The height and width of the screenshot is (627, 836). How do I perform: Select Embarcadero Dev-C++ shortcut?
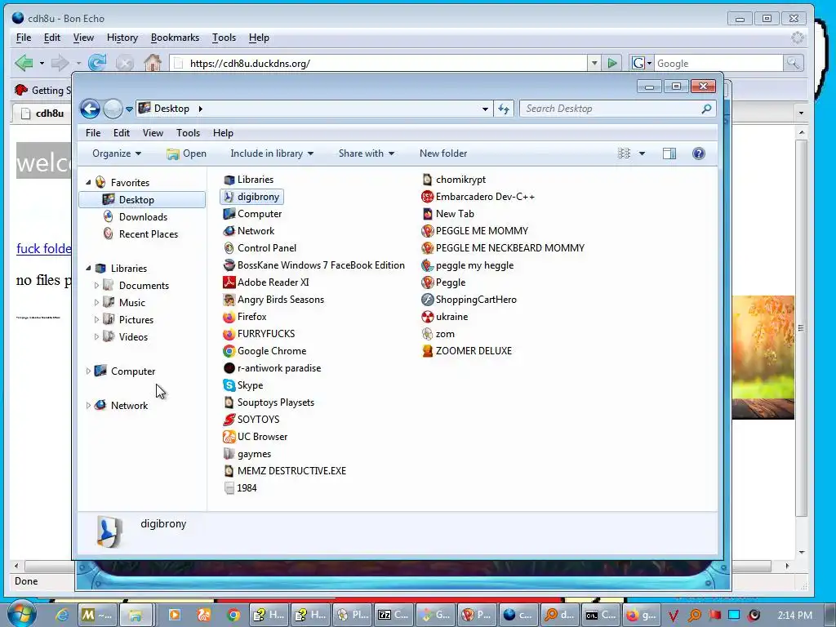478,197
